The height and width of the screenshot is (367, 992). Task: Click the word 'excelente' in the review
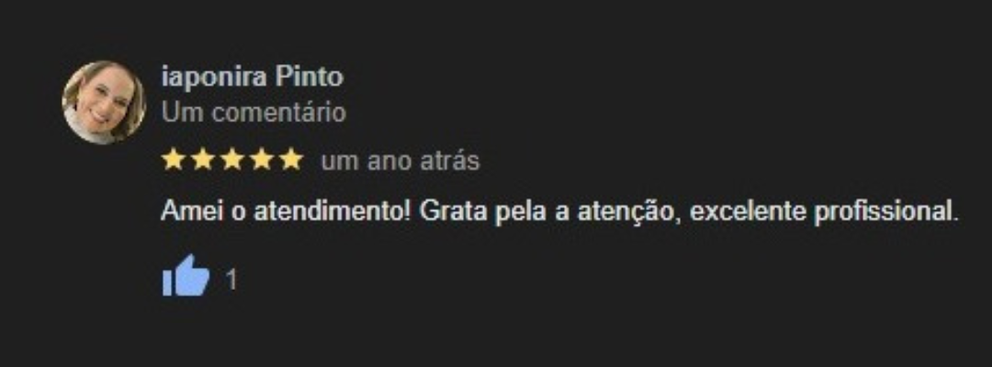click(x=747, y=212)
